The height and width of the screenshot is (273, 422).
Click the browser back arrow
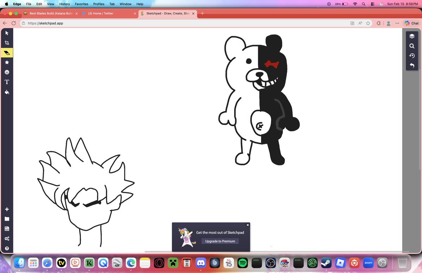point(5,23)
